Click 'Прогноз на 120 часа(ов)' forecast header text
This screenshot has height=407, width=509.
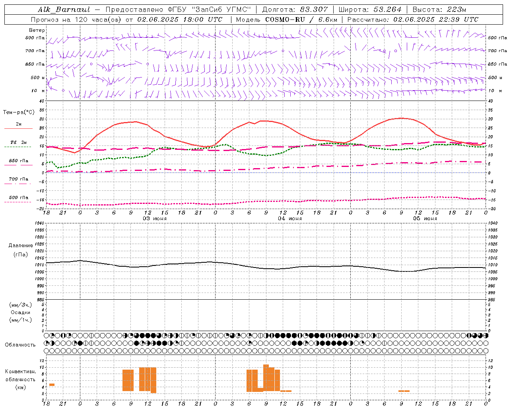click(77, 19)
